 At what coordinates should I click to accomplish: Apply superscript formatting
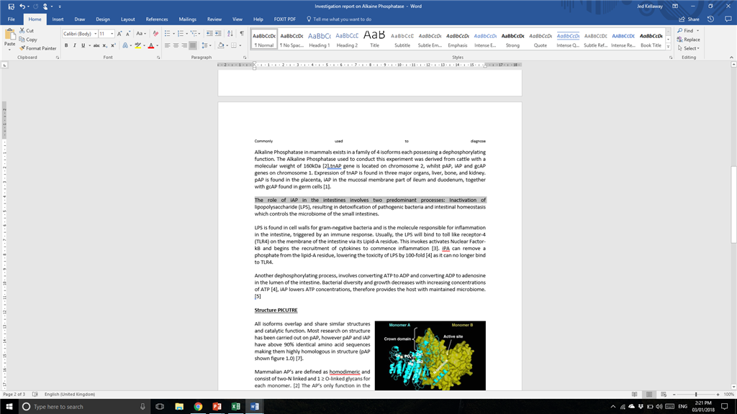tap(113, 45)
